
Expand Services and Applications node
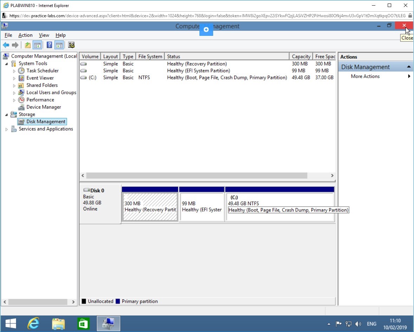click(7, 129)
